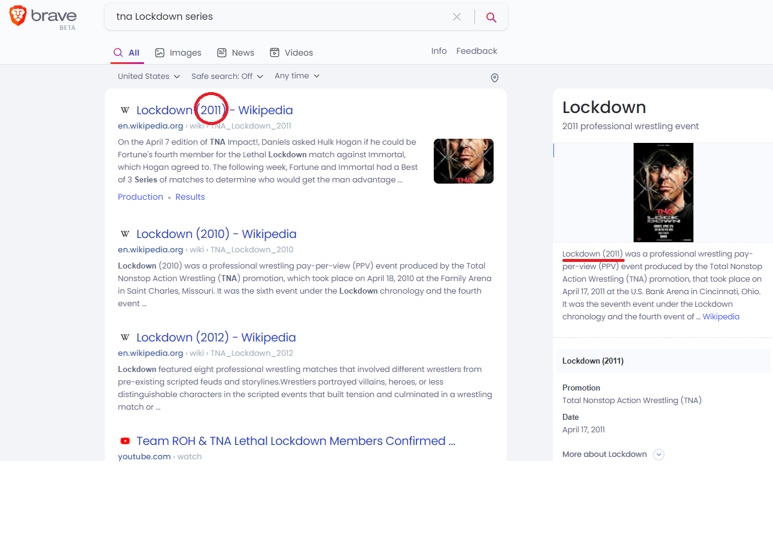Open Lockdown (2010) - Wikipedia result title
The height and width of the screenshot is (549, 773).
[217, 234]
